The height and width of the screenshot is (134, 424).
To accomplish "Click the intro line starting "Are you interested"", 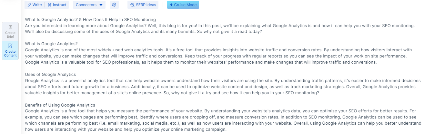I will click(219, 26).
